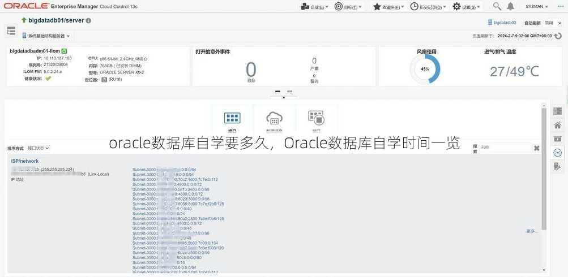568x277 pixels.
Task: Open the 目标(T) menu
Action: coord(348,7)
